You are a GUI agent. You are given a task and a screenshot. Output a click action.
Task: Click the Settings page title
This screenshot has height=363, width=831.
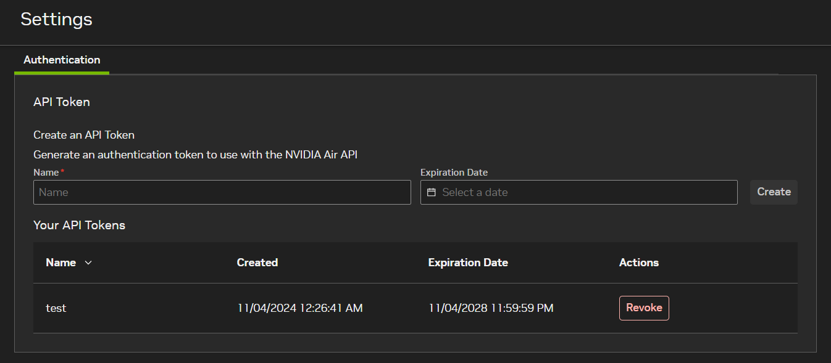pos(56,19)
